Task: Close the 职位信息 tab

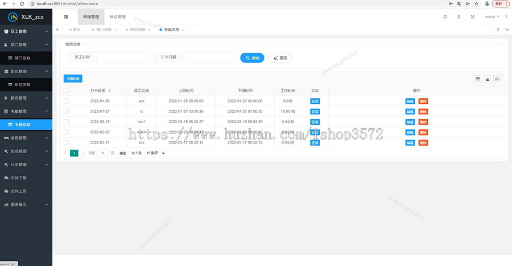Action: pos(150,30)
